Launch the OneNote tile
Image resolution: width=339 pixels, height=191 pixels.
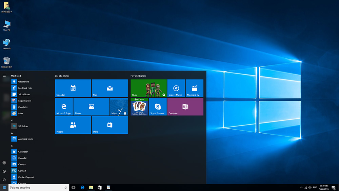pos(185,107)
